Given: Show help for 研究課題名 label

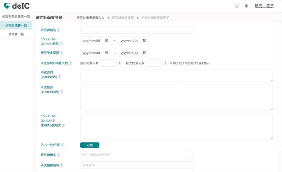Looking at the screenshot, I should click(x=59, y=30).
